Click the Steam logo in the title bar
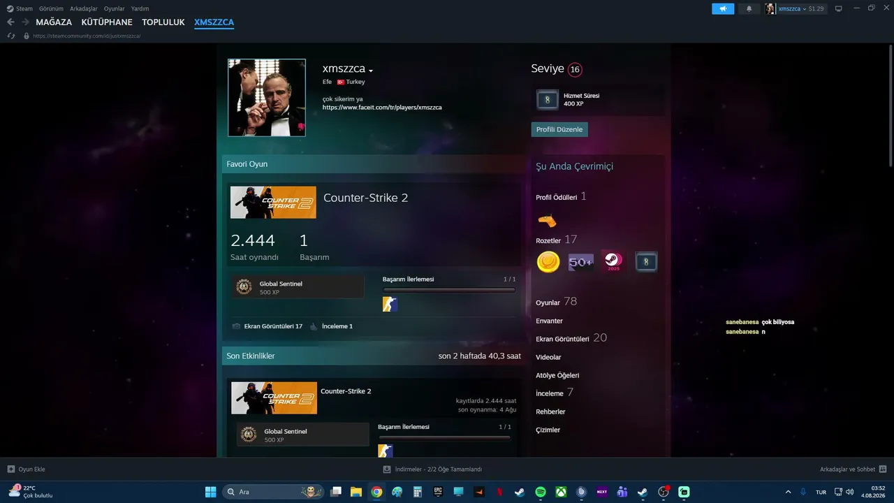Screen dimensions: 894x503 tap(10, 8)
